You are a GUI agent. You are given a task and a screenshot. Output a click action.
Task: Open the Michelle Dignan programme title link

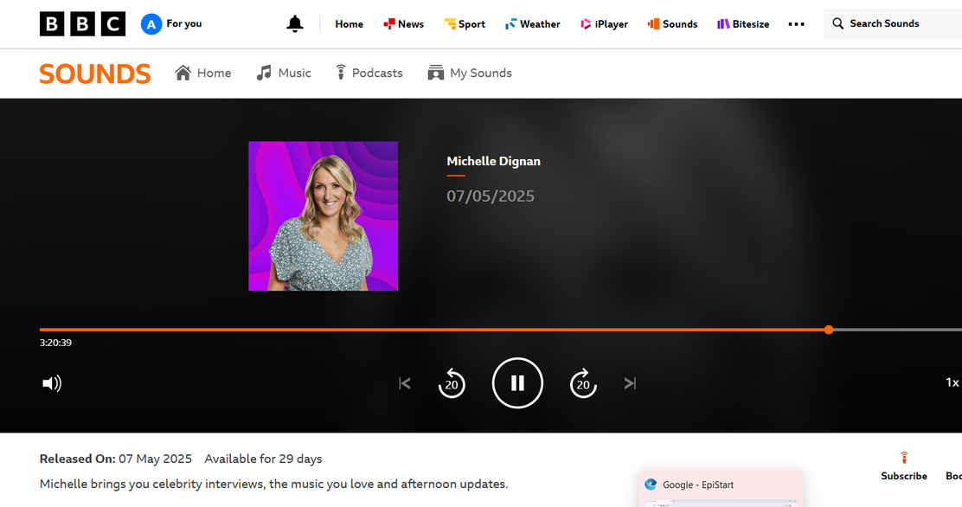[493, 162]
